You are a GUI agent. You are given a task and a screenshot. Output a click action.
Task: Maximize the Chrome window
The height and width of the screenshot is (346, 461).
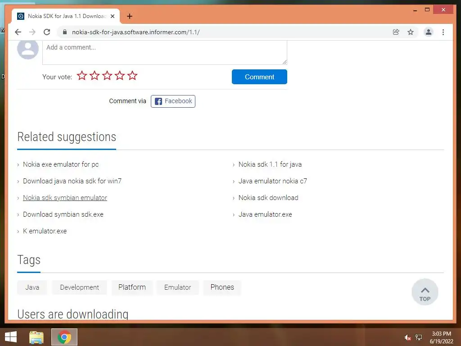[427, 10]
